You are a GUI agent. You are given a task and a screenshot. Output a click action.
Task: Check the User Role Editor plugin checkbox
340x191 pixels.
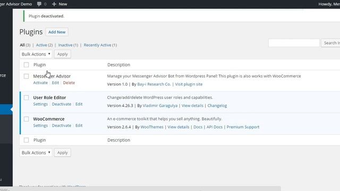coord(26,98)
